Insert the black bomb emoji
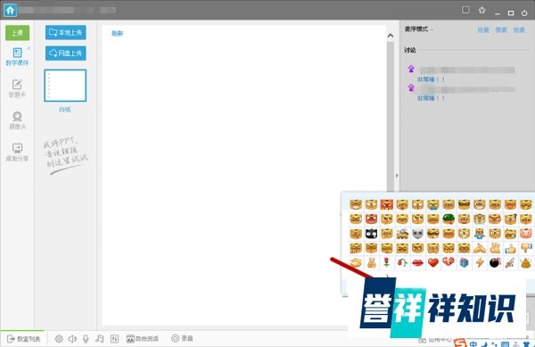The height and width of the screenshot is (347, 535). 495,263
